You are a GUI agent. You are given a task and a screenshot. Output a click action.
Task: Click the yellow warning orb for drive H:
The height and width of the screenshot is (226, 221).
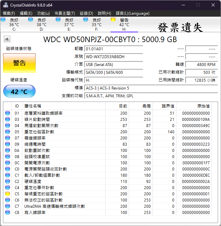click(x=113, y=20)
